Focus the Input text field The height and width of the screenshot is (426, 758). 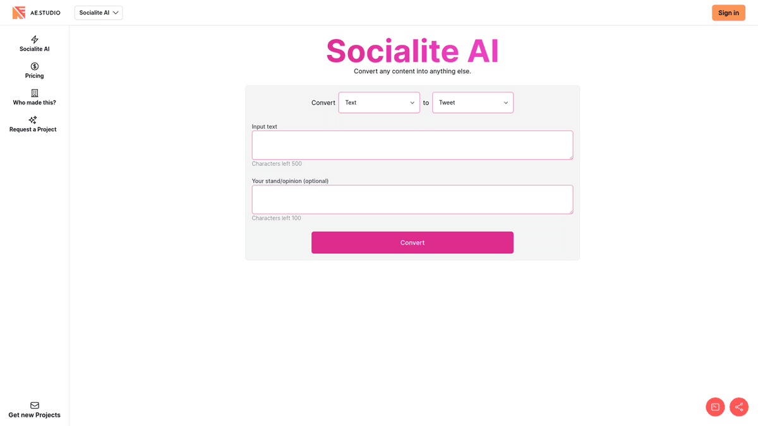tap(412, 145)
